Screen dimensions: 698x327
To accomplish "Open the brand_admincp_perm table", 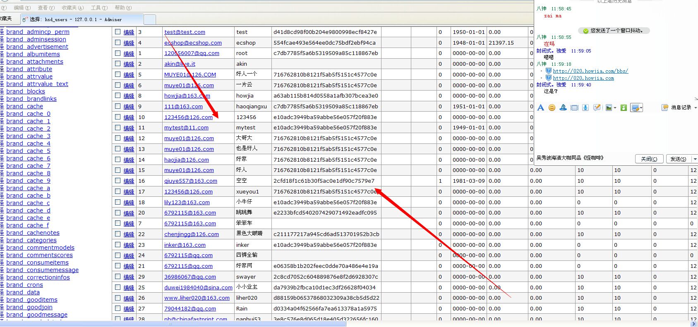I will [38, 32].
